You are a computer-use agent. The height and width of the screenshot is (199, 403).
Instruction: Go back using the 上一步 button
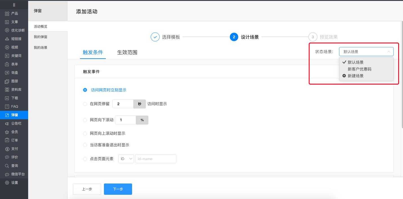[87, 189]
